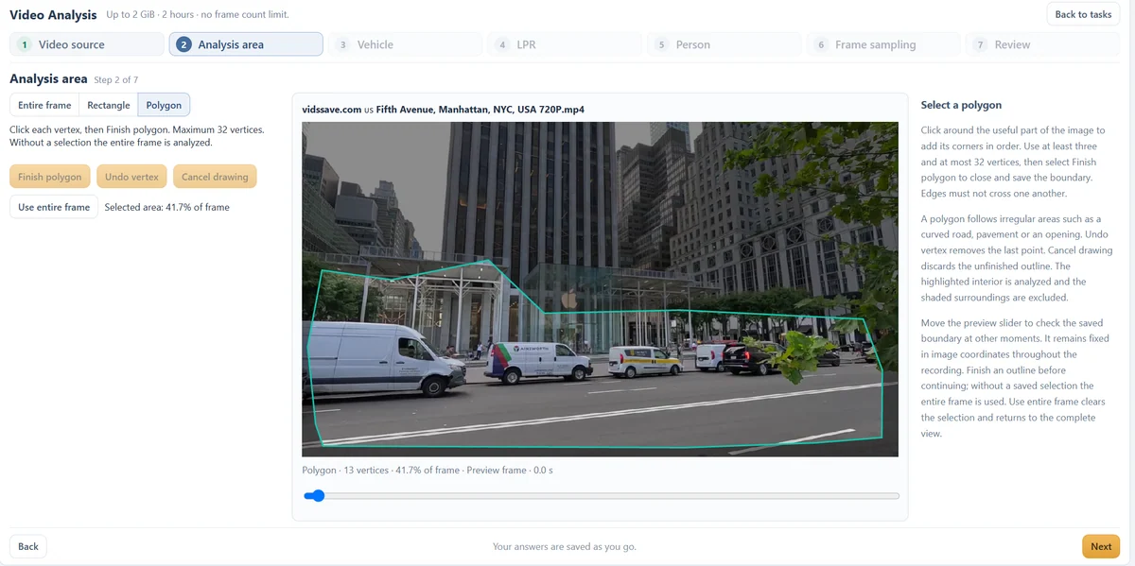The width and height of the screenshot is (1135, 566).
Task: Click Cancel drawing
Action: tap(215, 177)
